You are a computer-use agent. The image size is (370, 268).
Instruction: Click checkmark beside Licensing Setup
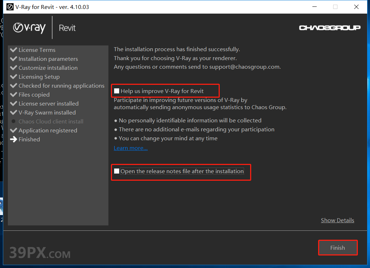tap(14, 77)
